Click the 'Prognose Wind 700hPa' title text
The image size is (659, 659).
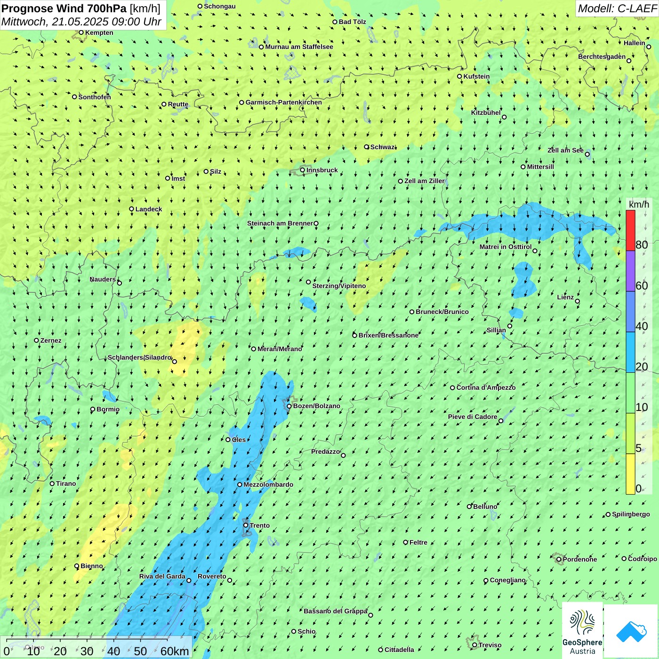64,8
